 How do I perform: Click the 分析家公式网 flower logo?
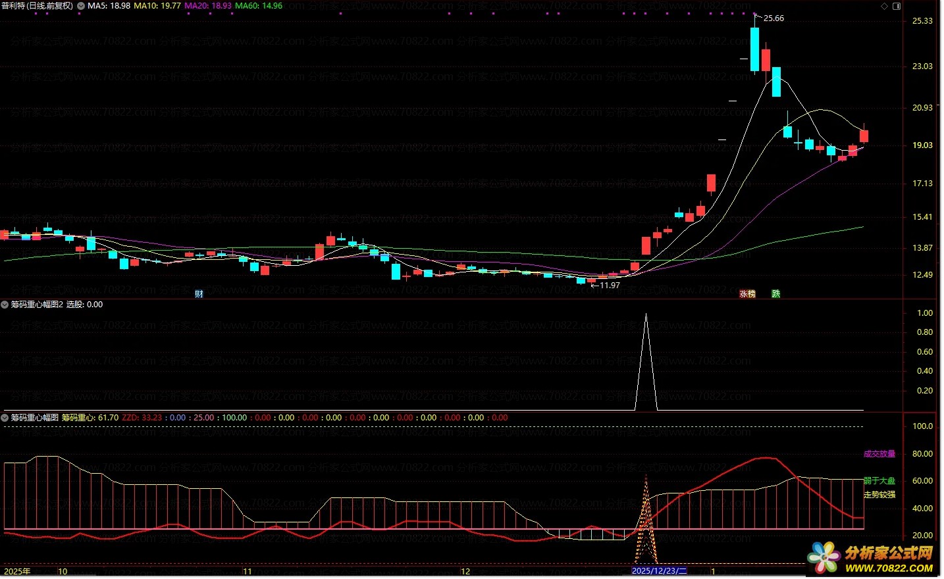coord(824,558)
